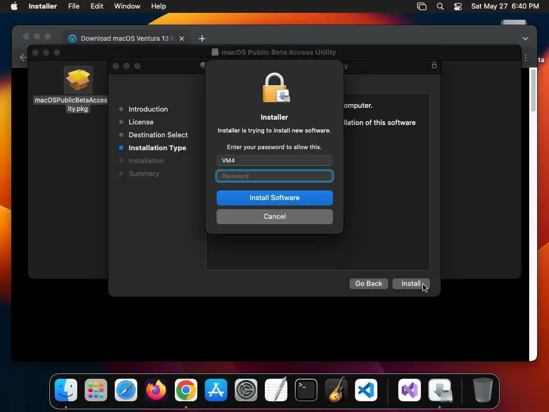
Task: Click the Summary step in sidebar
Action: [x=144, y=173]
